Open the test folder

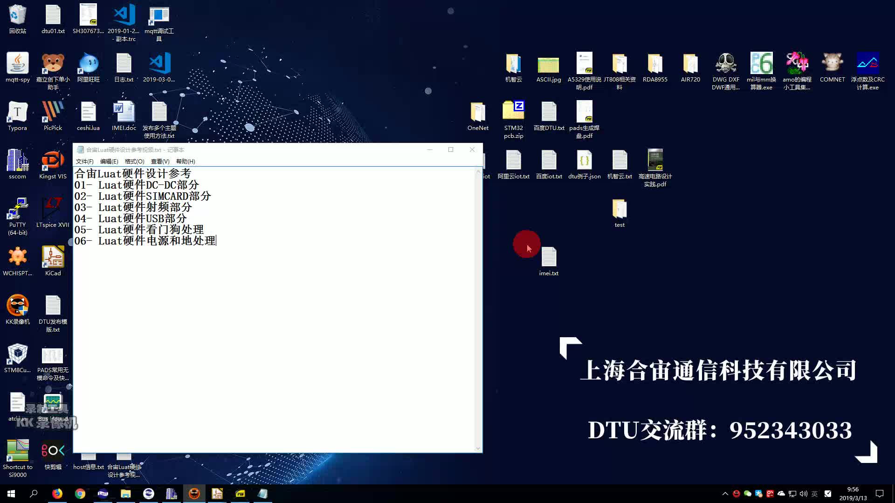click(x=620, y=213)
